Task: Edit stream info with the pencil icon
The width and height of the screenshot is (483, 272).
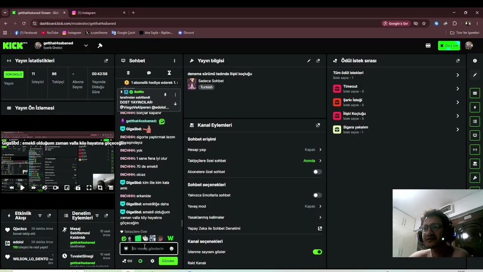Action: [x=309, y=61]
